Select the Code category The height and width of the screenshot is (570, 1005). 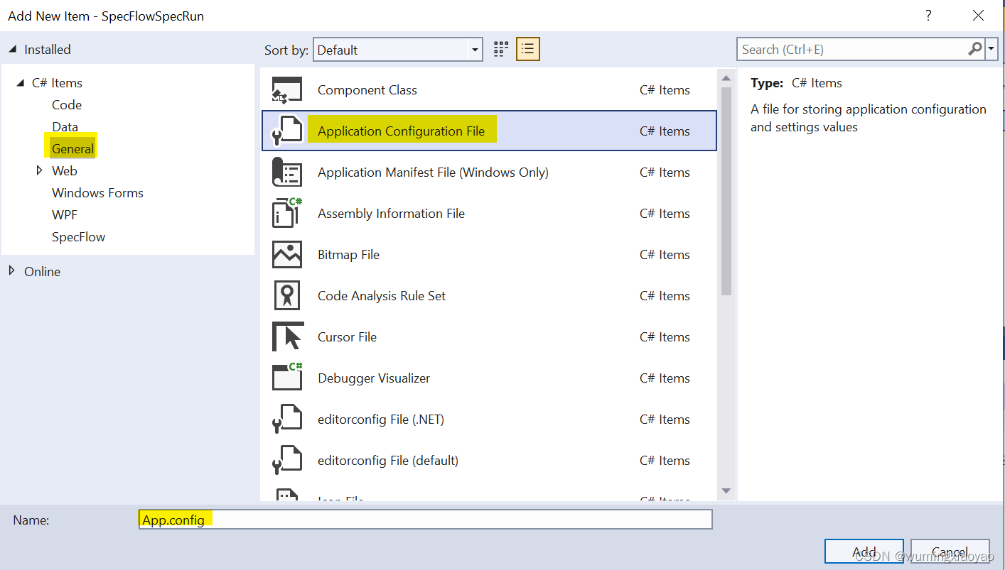coord(67,104)
